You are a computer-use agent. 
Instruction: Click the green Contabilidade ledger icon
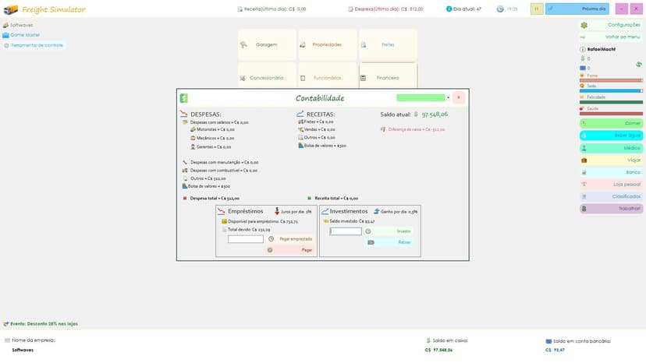(184, 98)
